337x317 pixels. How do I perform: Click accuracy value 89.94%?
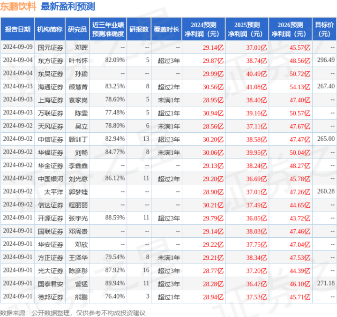click(115, 283)
